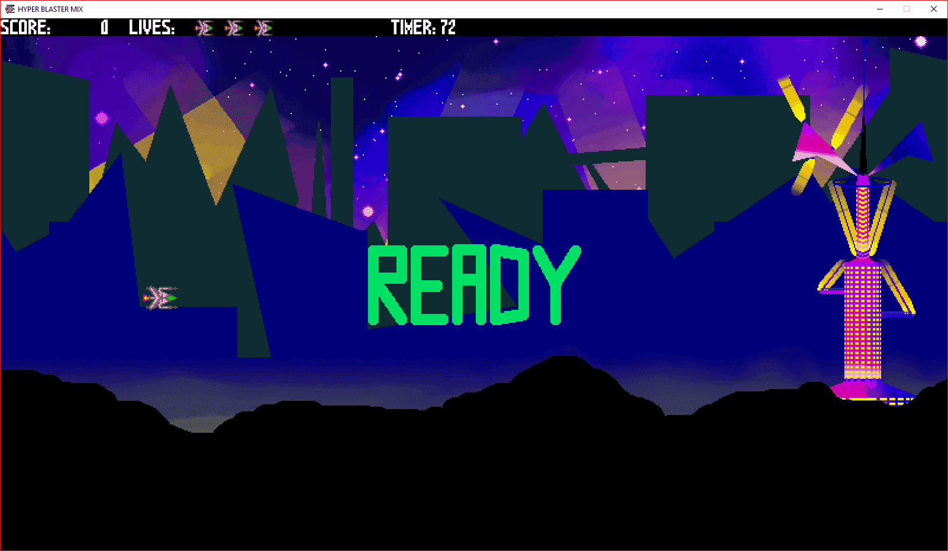The height and width of the screenshot is (551, 948).
Task: Click the pink glowing orb near center
Action: (368, 211)
